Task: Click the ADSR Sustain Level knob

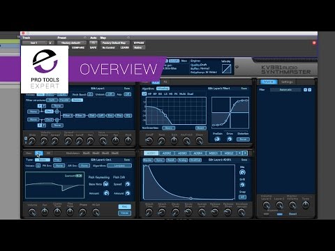Action: (x=202, y=212)
